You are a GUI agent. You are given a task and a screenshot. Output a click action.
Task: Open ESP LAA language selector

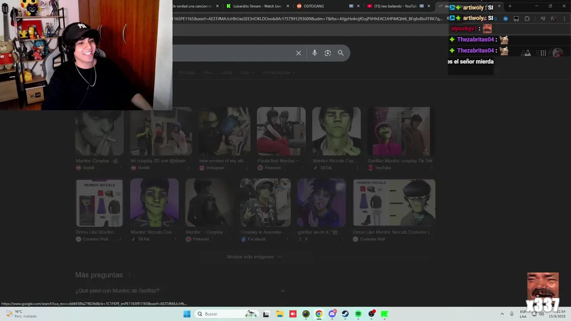coord(523,314)
